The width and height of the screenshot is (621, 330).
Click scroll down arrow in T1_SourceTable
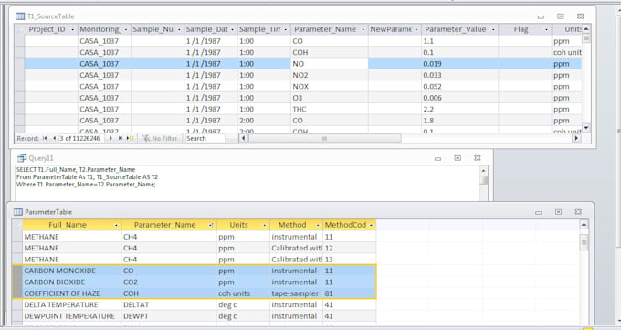point(586,128)
